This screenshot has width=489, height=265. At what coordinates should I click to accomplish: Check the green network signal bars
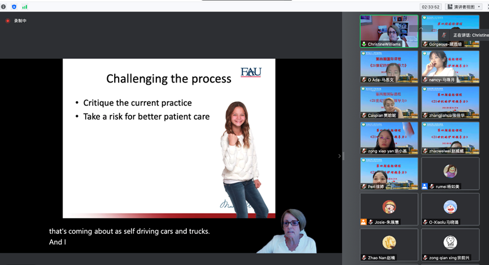[x=24, y=7]
